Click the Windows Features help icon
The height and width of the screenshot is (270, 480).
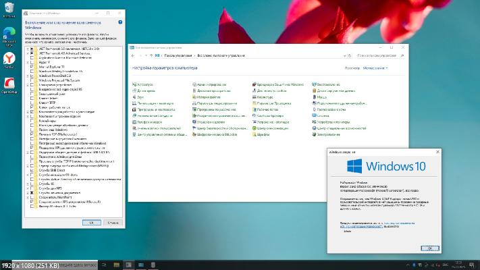(x=120, y=22)
